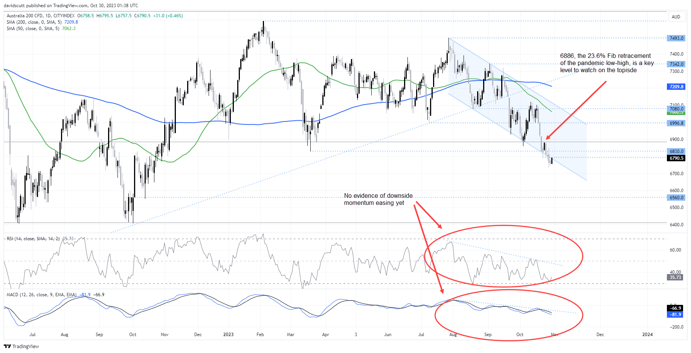Click the 6560.0 price level label
Viewport: 691px width, 353px height.
(x=676, y=198)
